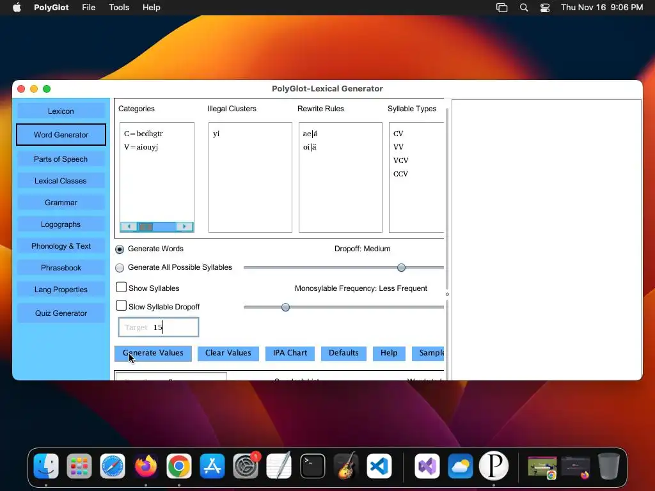Viewport: 655px width, 491px height.
Task: Open GarageBand guitar icon in dock
Action: click(x=346, y=466)
